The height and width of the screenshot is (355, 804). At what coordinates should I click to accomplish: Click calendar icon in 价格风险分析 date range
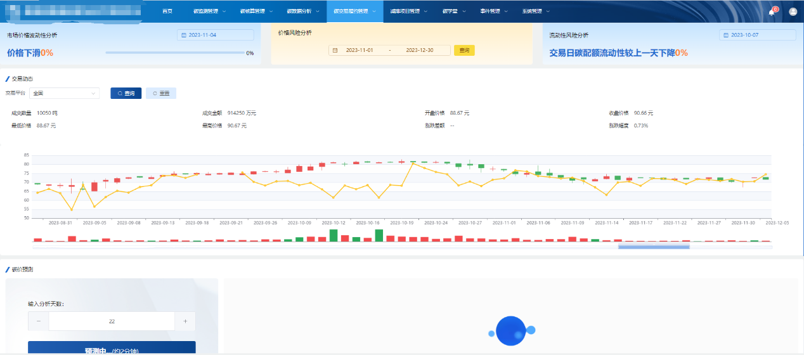point(335,50)
